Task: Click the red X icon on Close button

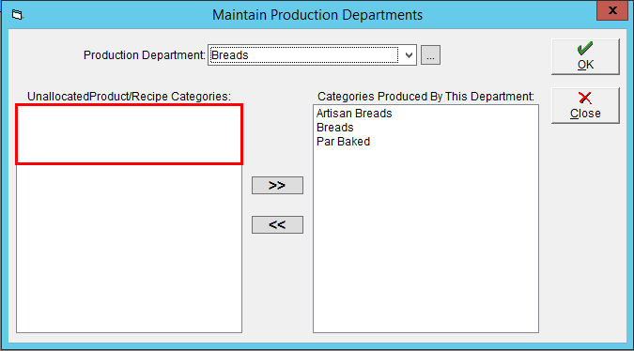Action: coord(585,98)
